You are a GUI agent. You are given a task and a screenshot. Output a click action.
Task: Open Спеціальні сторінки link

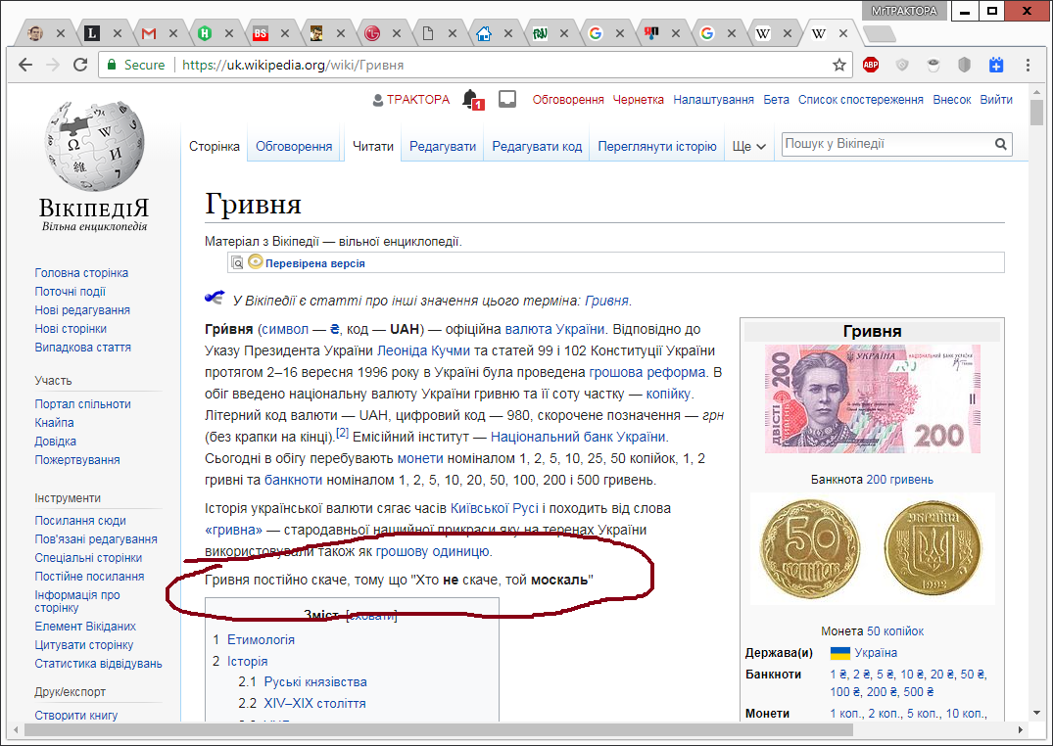coord(88,557)
